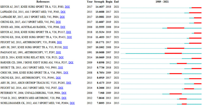Click the 1989 - 2021 timeline header
Screen dimensions: 202x105
(x=162, y=2)
